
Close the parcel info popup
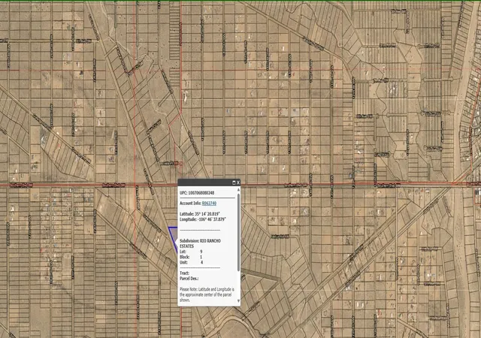coord(237,183)
